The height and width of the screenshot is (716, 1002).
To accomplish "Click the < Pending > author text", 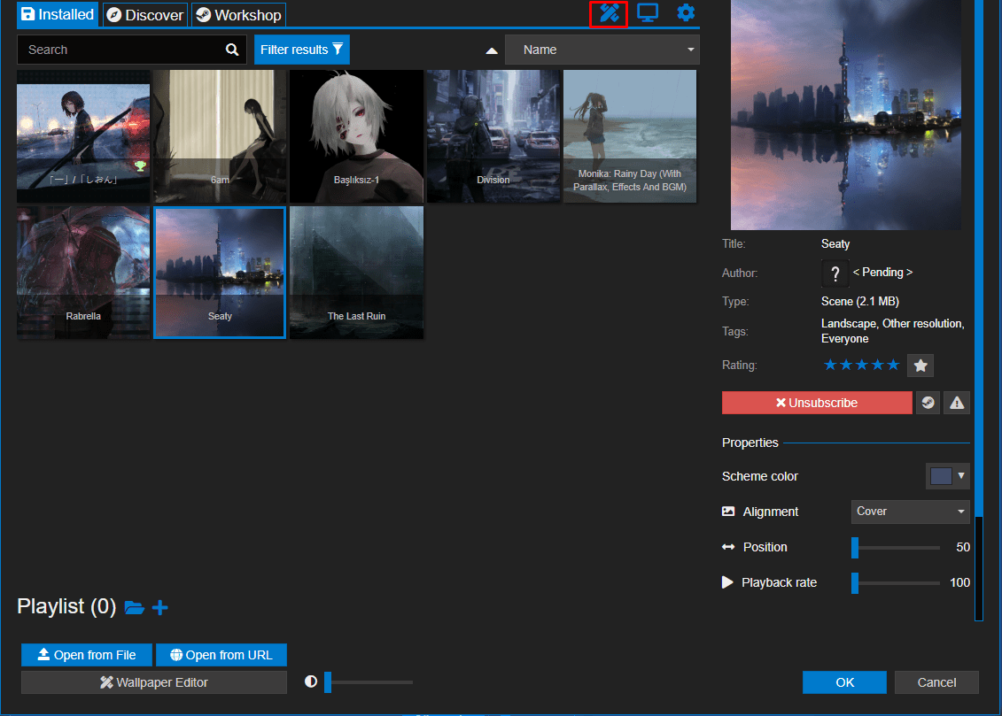I will [x=882, y=273].
